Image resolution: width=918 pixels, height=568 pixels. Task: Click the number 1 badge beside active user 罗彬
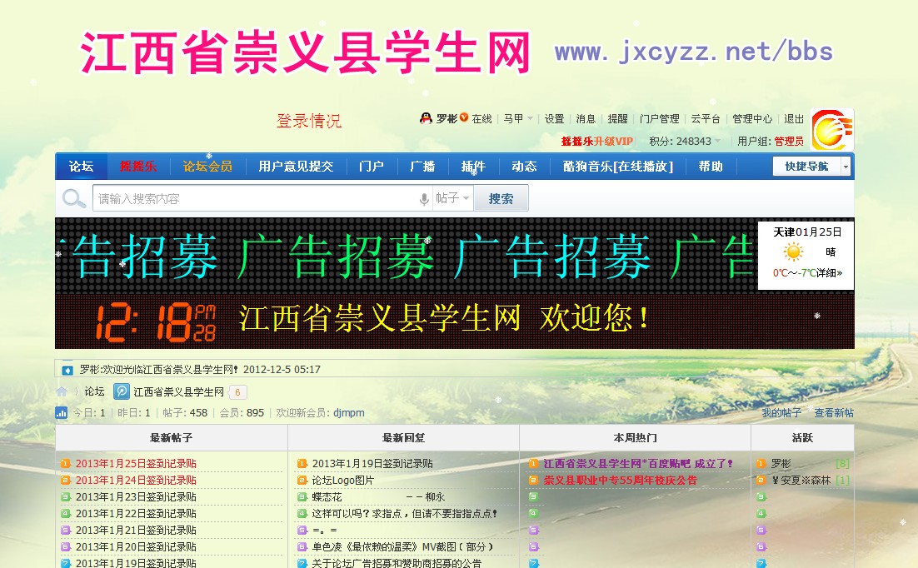(x=761, y=464)
